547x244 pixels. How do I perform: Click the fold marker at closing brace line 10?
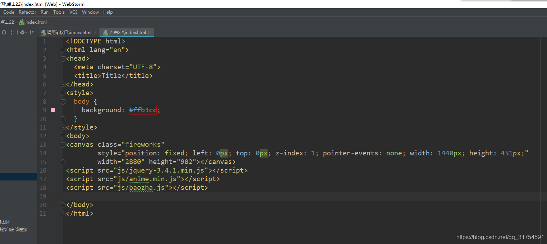[63, 119]
